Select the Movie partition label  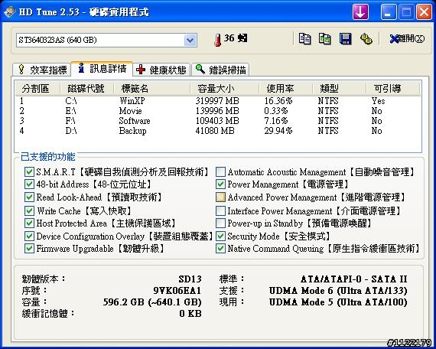[130, 111]
